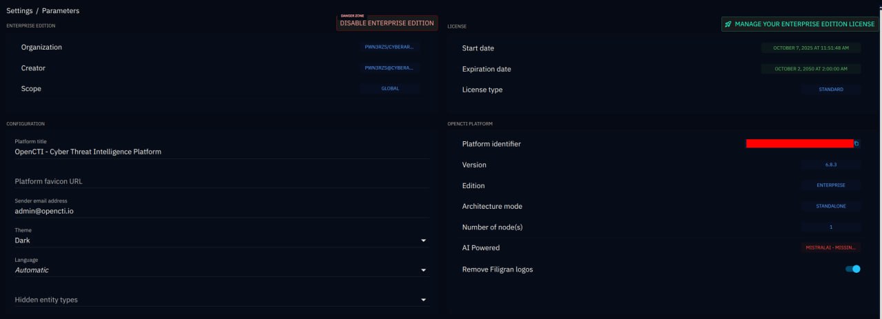The image size is (882, 319).
Task: Click the MISTRALAI AI Powered chip
Action: coord(830,247)
